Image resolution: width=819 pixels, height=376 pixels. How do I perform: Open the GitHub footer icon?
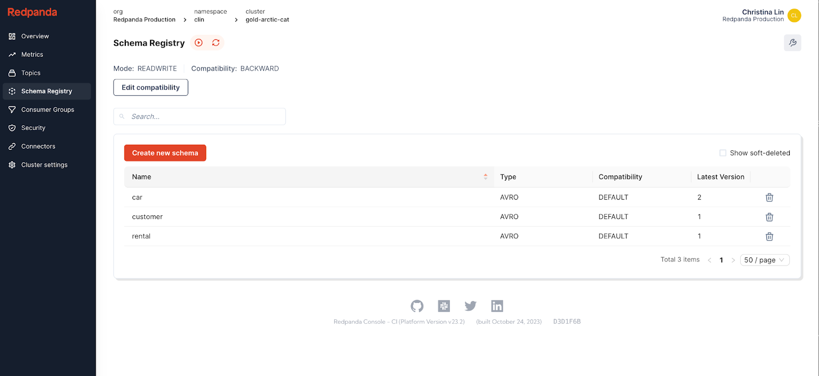pyautogui.click(x=417, y=306)
